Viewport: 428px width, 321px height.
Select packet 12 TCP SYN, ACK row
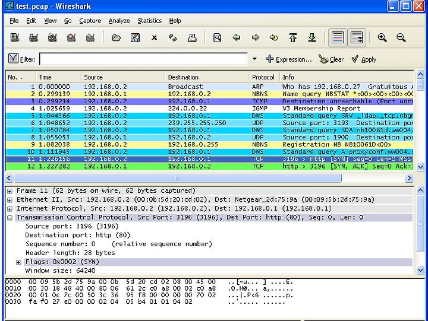click(x=209, y=166)
